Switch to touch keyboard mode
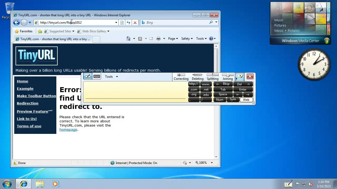 [97, 76]
